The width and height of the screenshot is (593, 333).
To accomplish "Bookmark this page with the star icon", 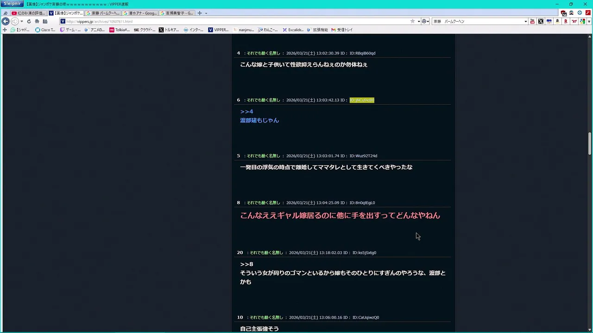I will [412, 21].
